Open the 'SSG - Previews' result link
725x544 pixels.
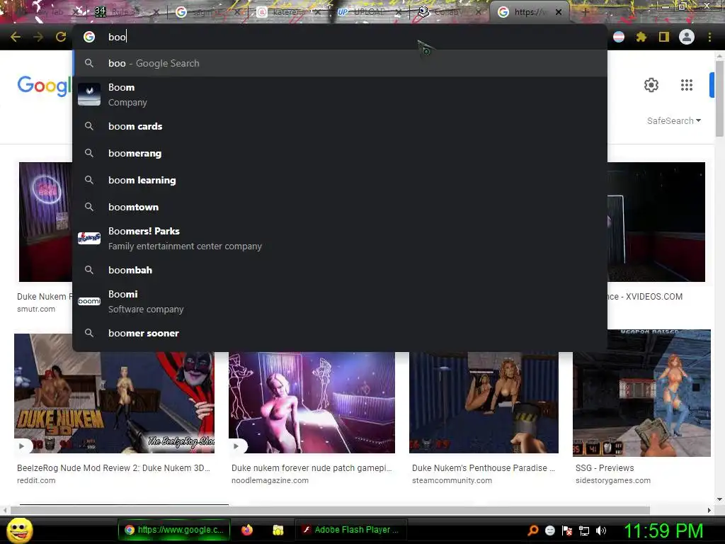coord(605,467)
